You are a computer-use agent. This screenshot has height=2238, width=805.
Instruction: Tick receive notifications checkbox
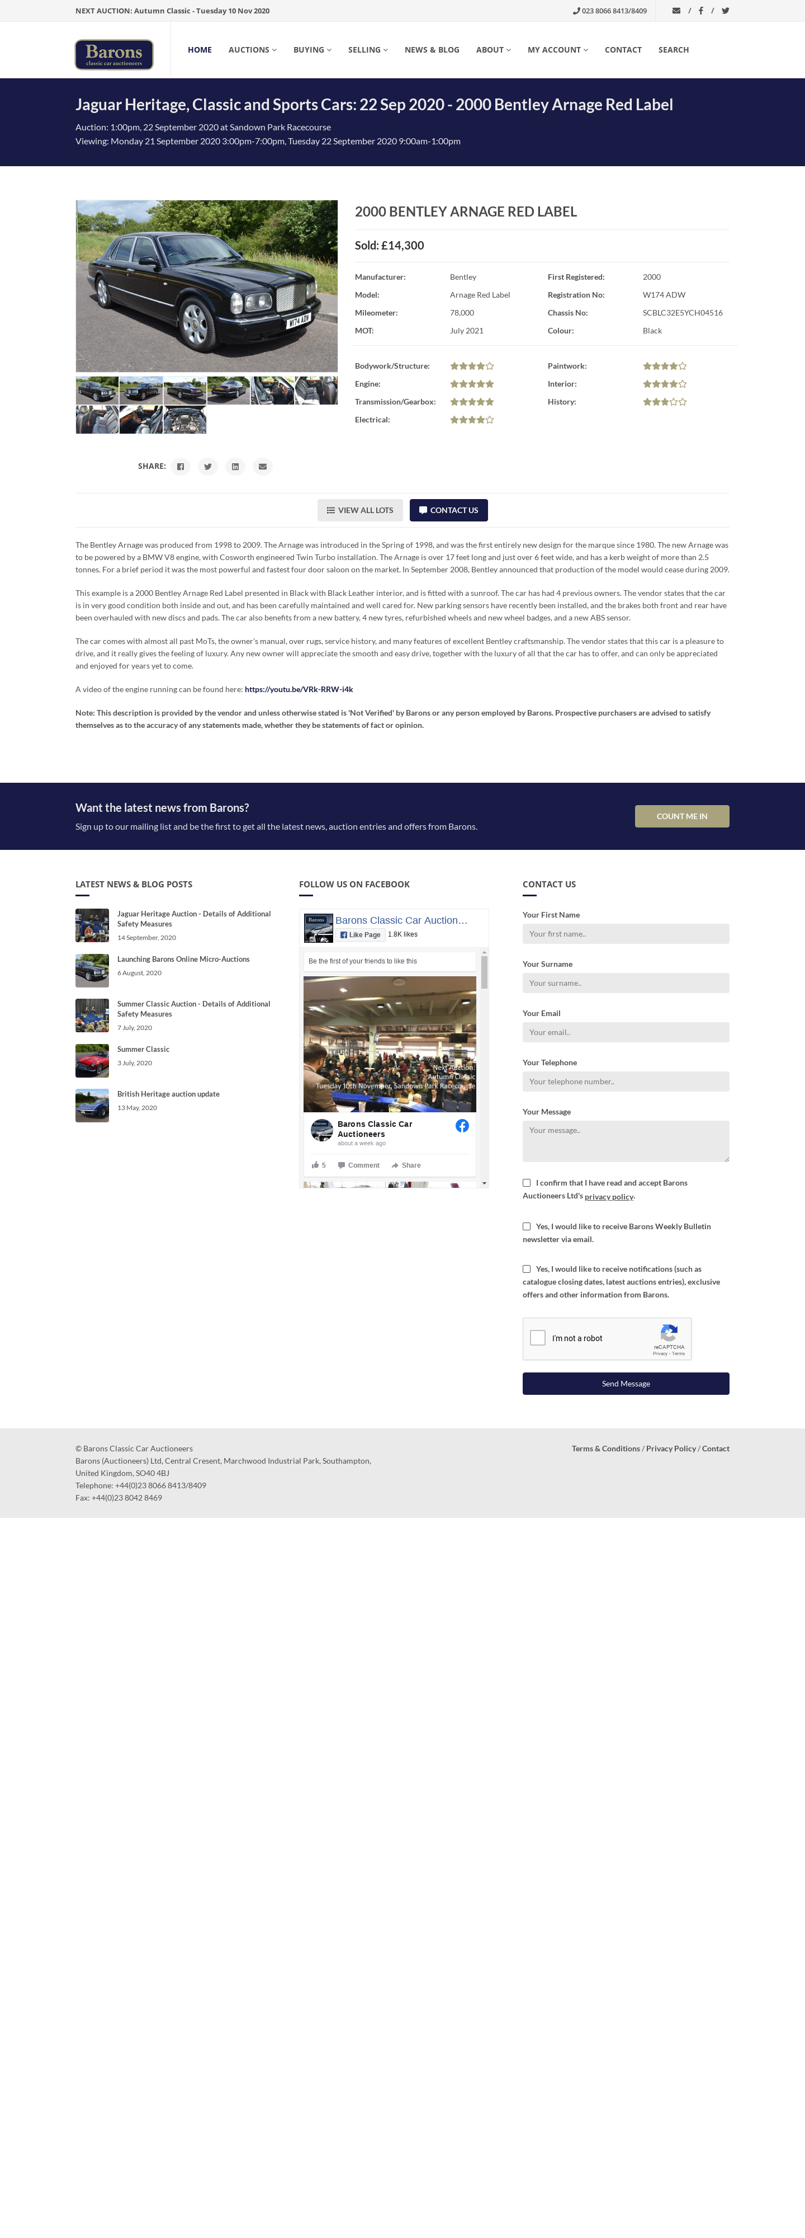[526, 1268]
